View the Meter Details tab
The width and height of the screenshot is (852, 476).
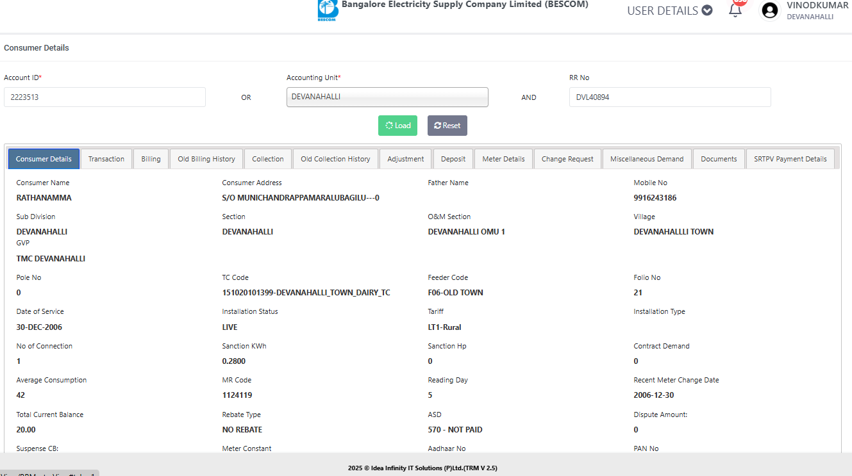click(503, 159)
